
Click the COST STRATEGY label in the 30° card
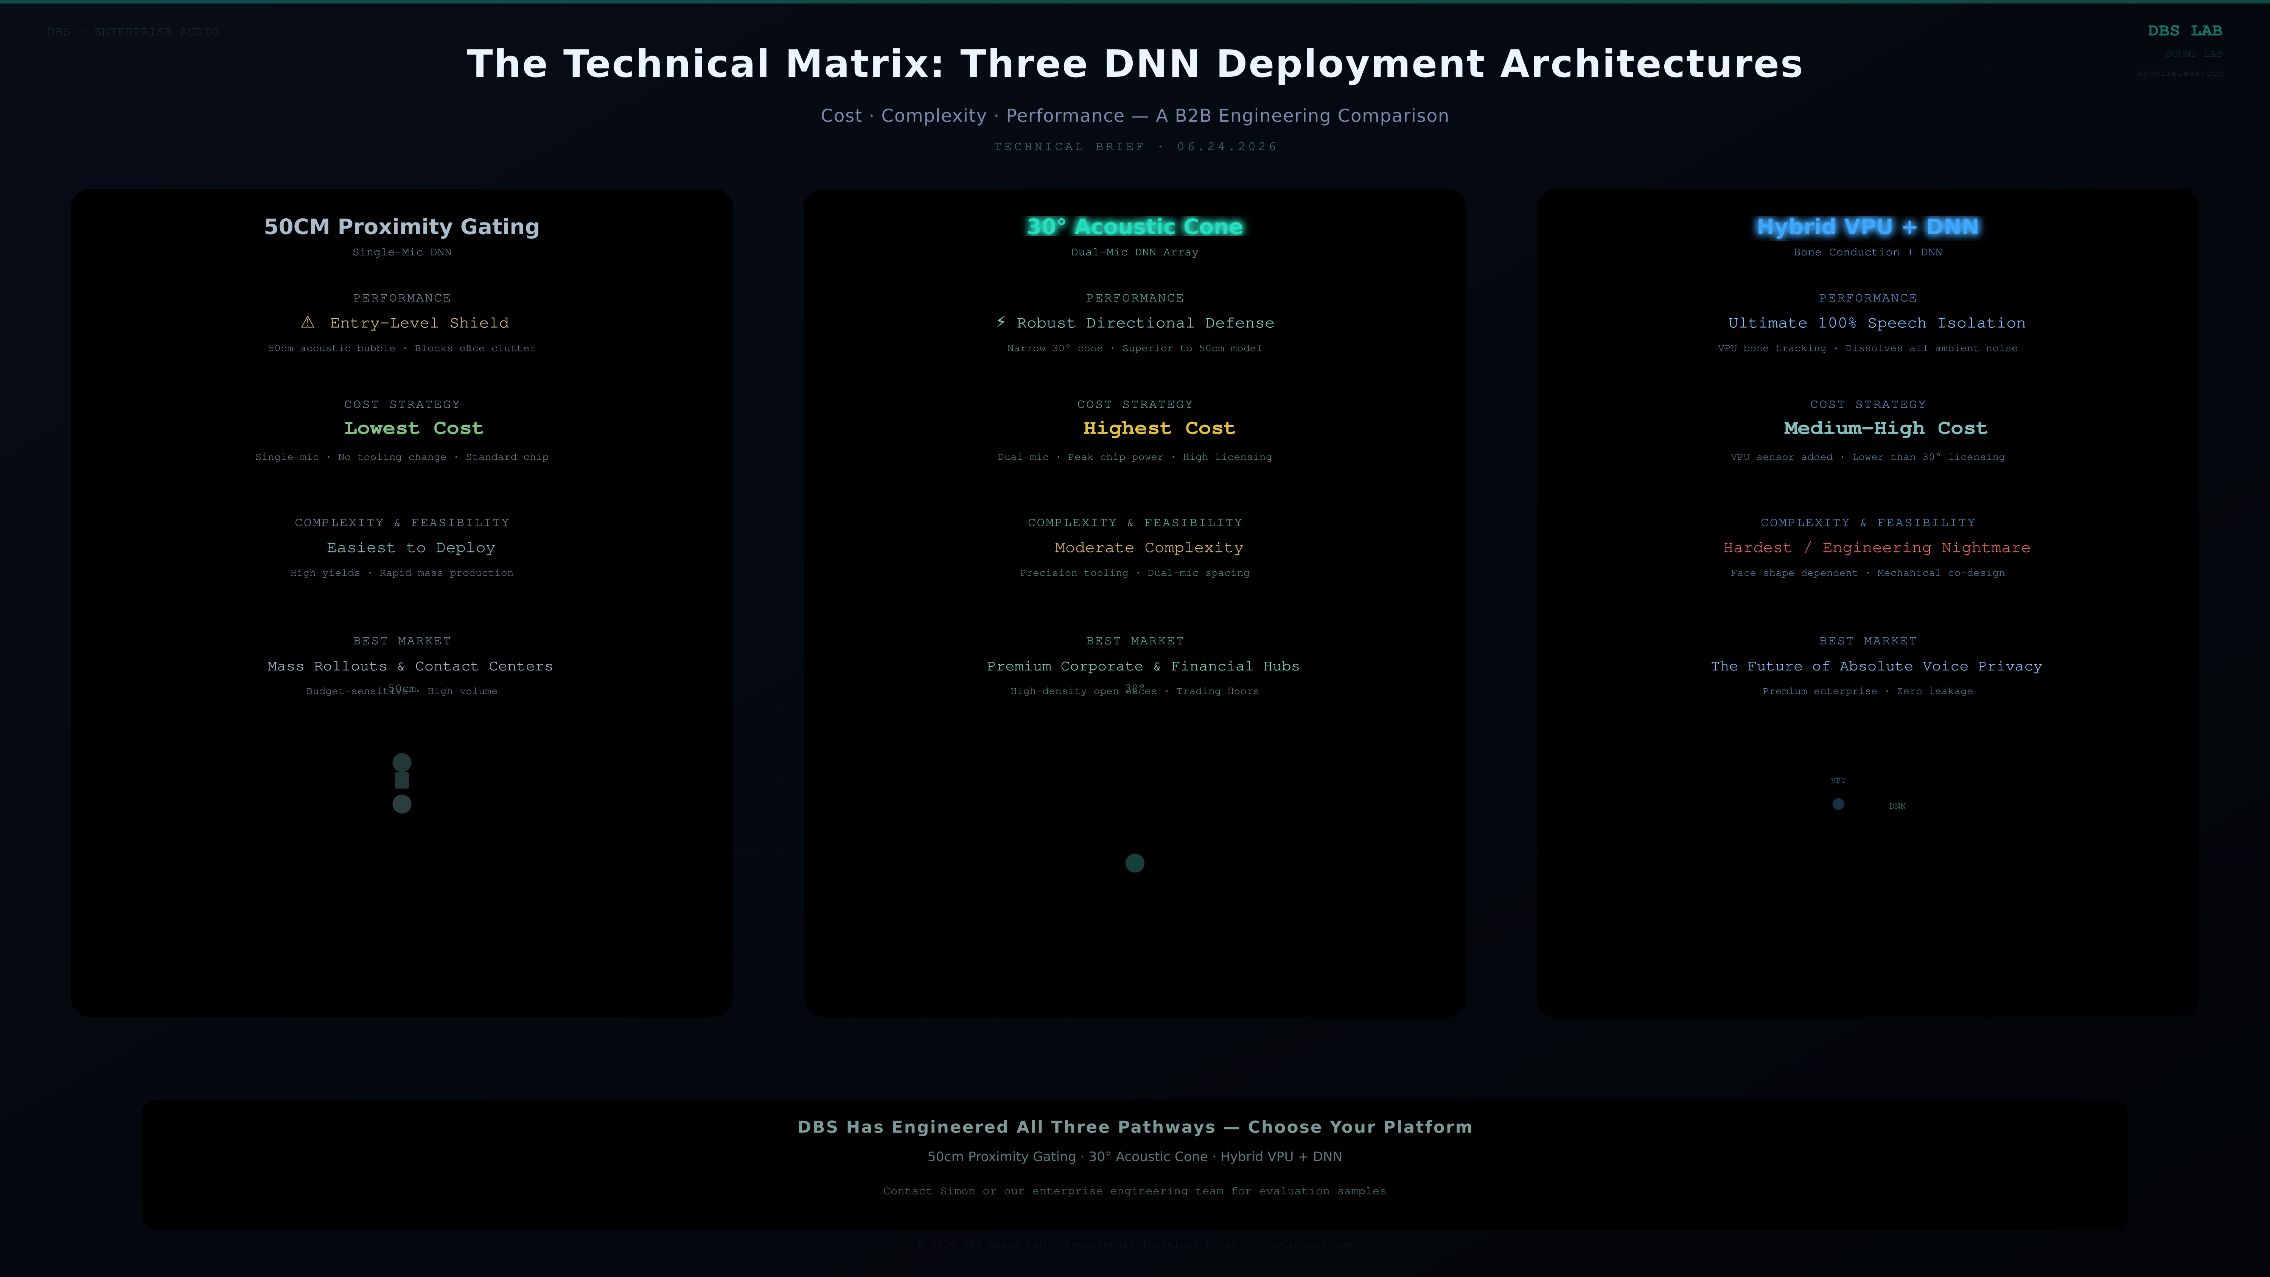pyautogui.click(x=1135, y=404)
